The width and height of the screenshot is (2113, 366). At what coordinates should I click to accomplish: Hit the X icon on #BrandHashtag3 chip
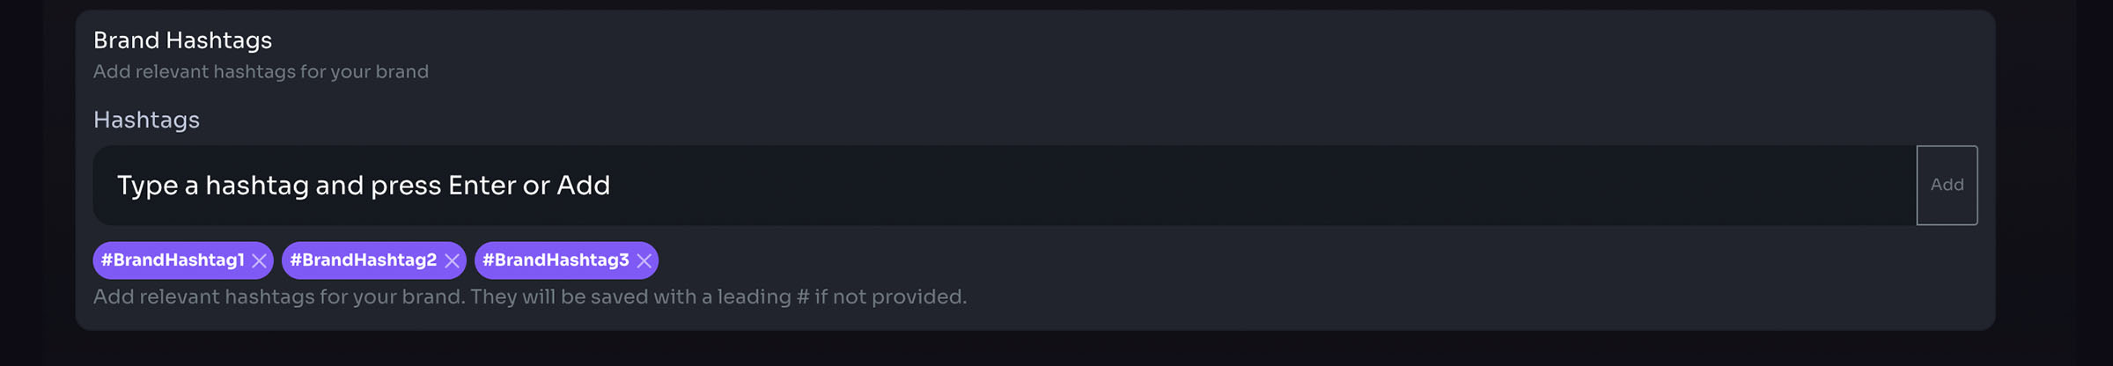(x=644, y=260)
